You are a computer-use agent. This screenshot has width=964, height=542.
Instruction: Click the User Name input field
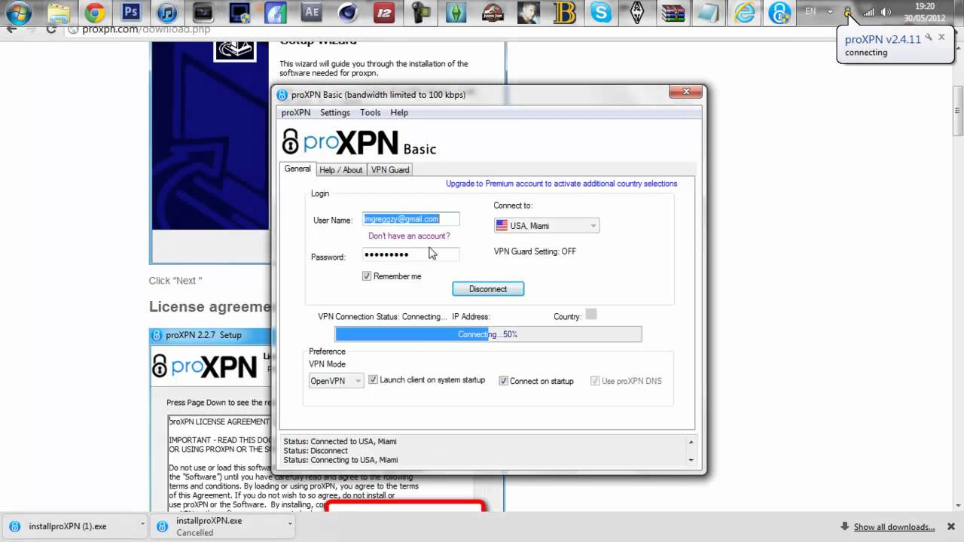(411, 219)
